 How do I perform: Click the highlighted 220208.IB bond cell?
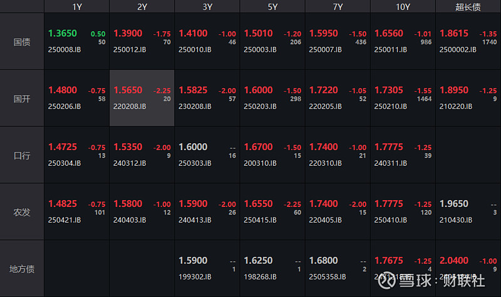point(142,98)
